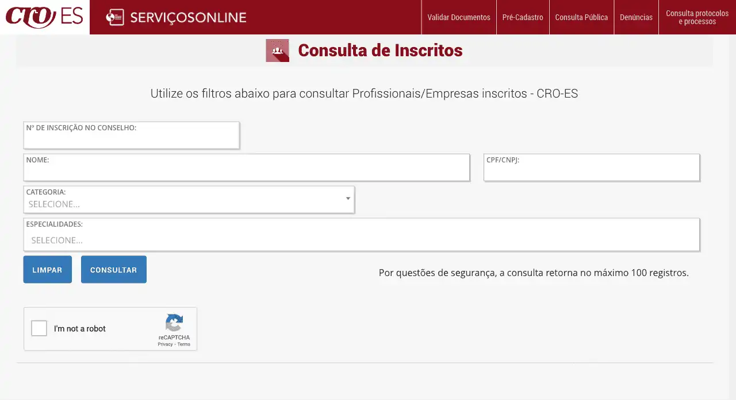The width and height of the screenshot is (736, 400).
Task: Click the Serviços Online globe icon
Action: [x=114, y=18]
